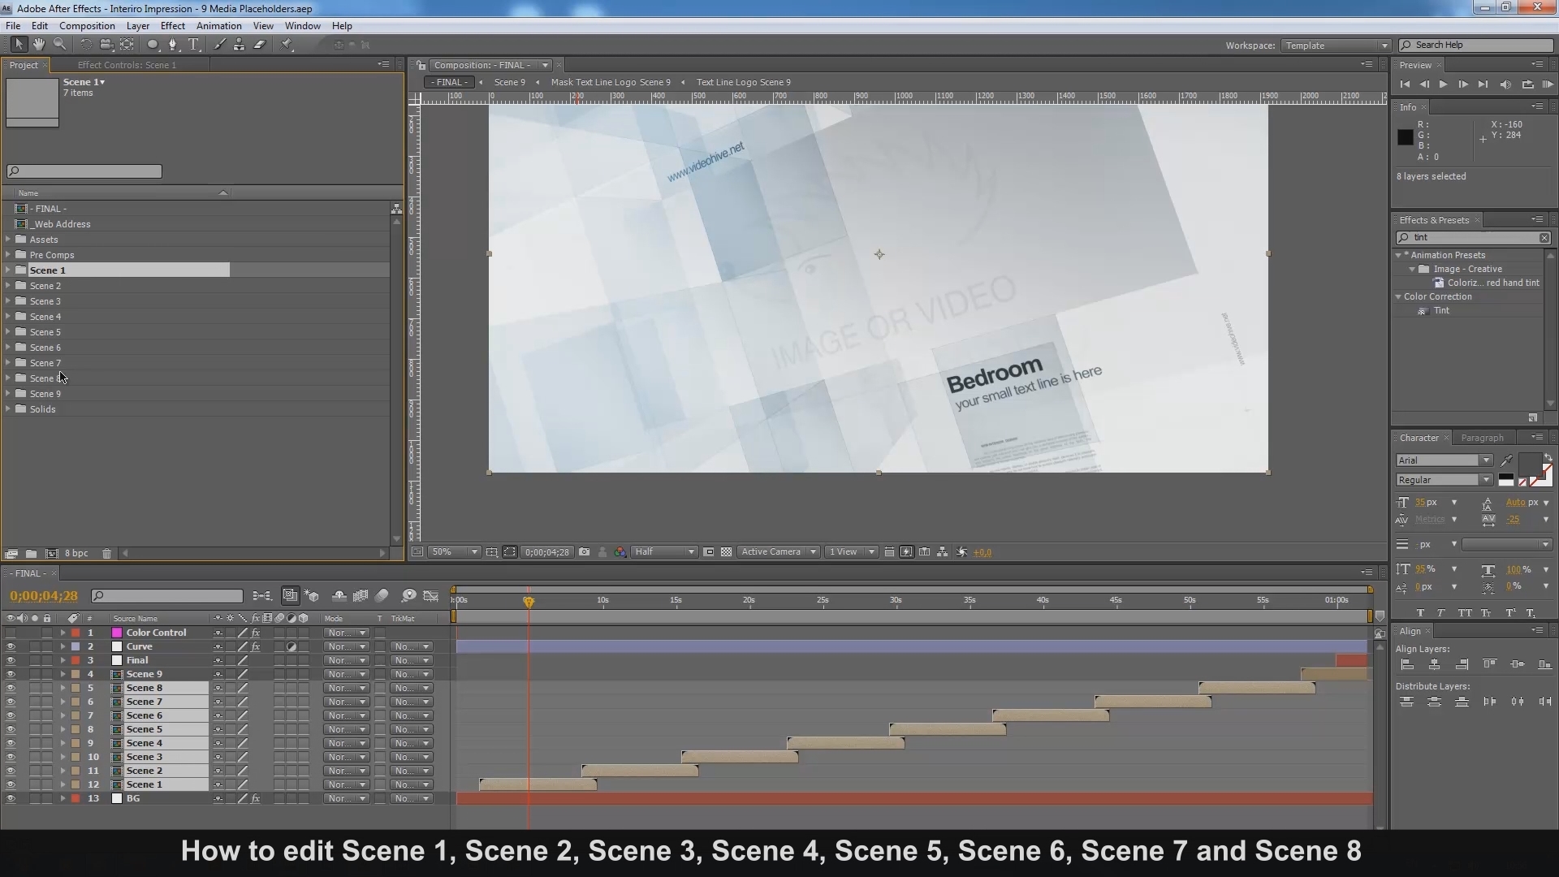1559x877 pixels.
Task: Open the Composition menu
Action: pyautogui.click(x=87, y=26)
